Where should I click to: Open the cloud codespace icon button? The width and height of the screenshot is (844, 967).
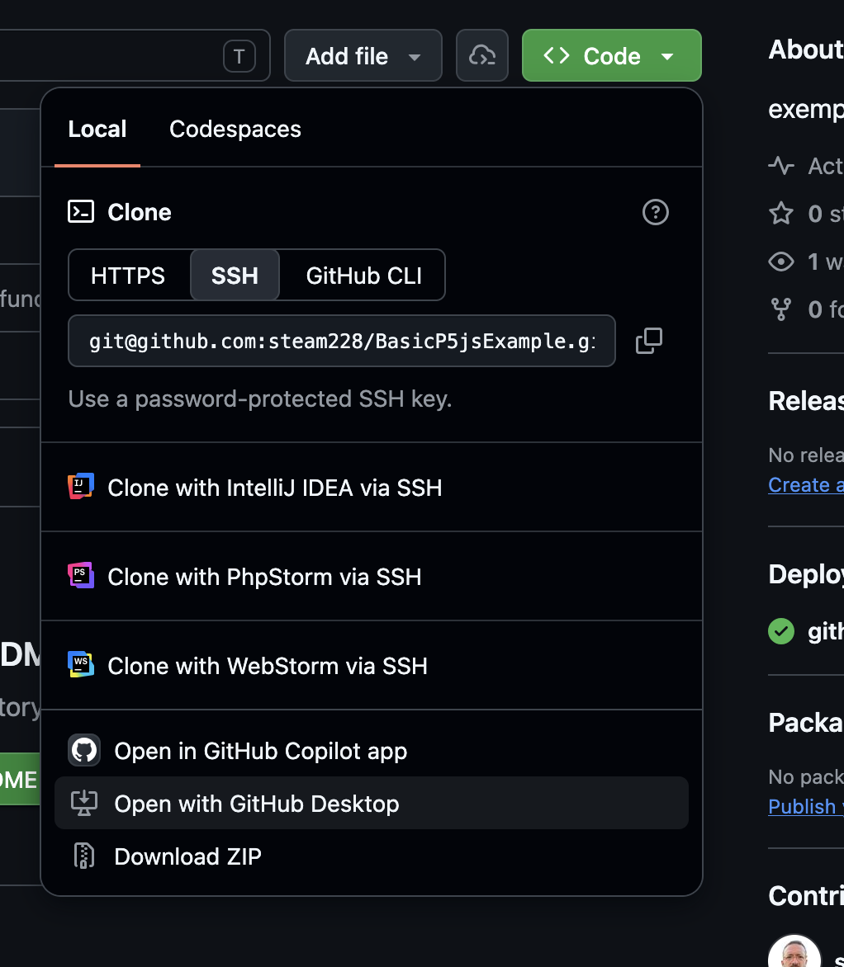[482, 55]
